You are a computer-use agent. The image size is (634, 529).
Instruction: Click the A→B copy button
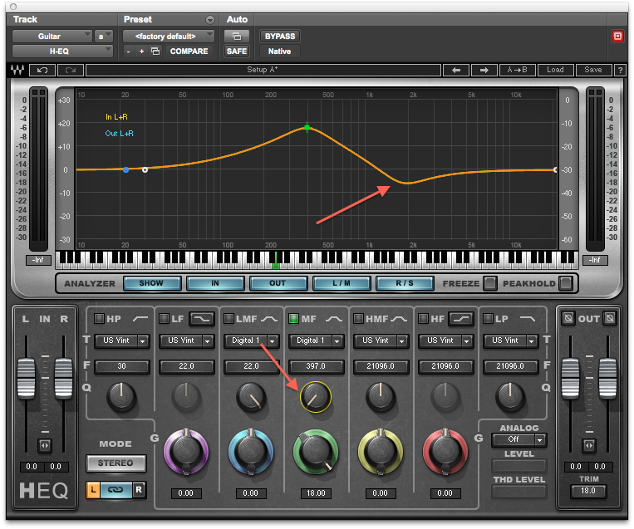tap(517, 71)
